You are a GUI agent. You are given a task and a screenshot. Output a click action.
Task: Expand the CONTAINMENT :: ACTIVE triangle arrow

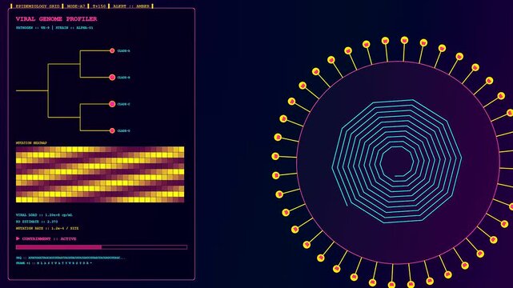[18, 238]
